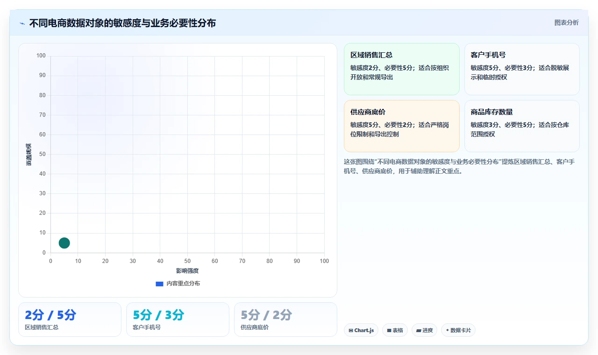
Task: Click 适合脱敏展示 description in 客户手机号 card
Action: (x=520, y=72)
